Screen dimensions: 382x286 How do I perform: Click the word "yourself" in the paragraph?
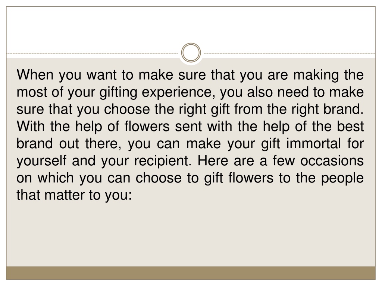coord(41,161)
